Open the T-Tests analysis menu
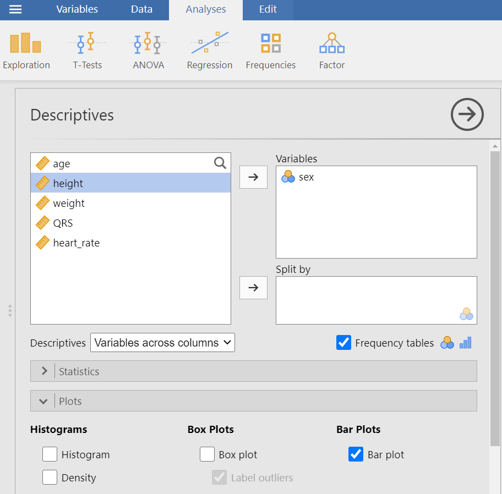This screenshot has width=502, height=494. [87, 51]
